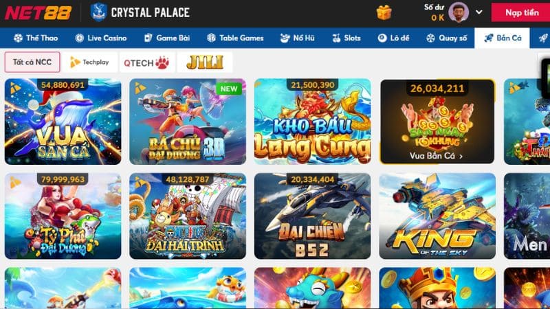This screenshot has width=550, height=309.
Task: Play Đại Chiến B52 game
Action: [x=312, y=216]
